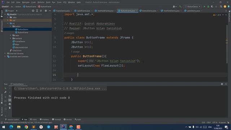Open Project view dropdown selector

12,11
